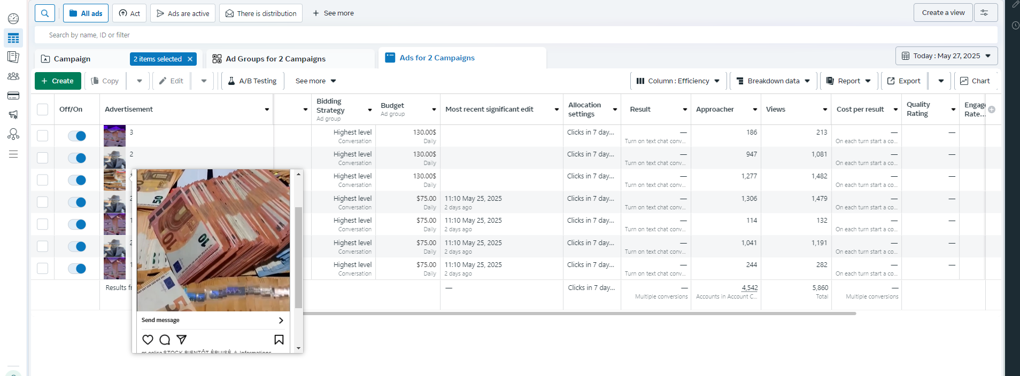Image resolution: width=1020 pixels, height=376 pixels.
Task: Click the Create a view button
Action: click(x=943, y=13)
